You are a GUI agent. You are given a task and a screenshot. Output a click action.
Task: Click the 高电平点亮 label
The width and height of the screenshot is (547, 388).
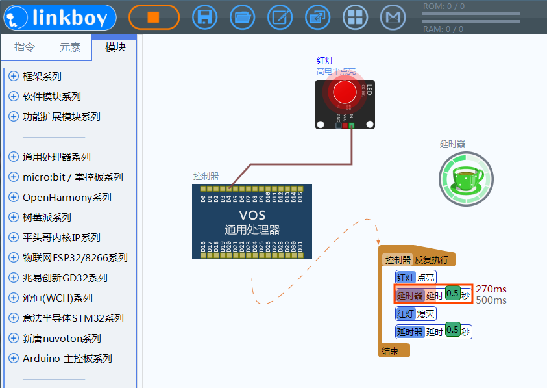pos(336,71)
